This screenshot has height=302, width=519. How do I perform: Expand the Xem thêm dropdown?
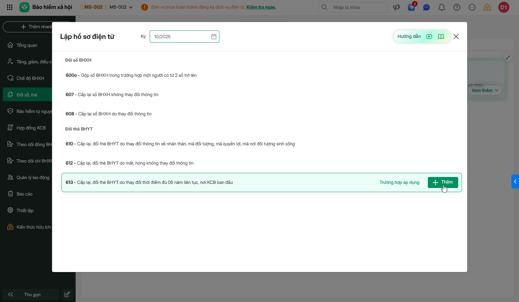[x=485, y=90]
